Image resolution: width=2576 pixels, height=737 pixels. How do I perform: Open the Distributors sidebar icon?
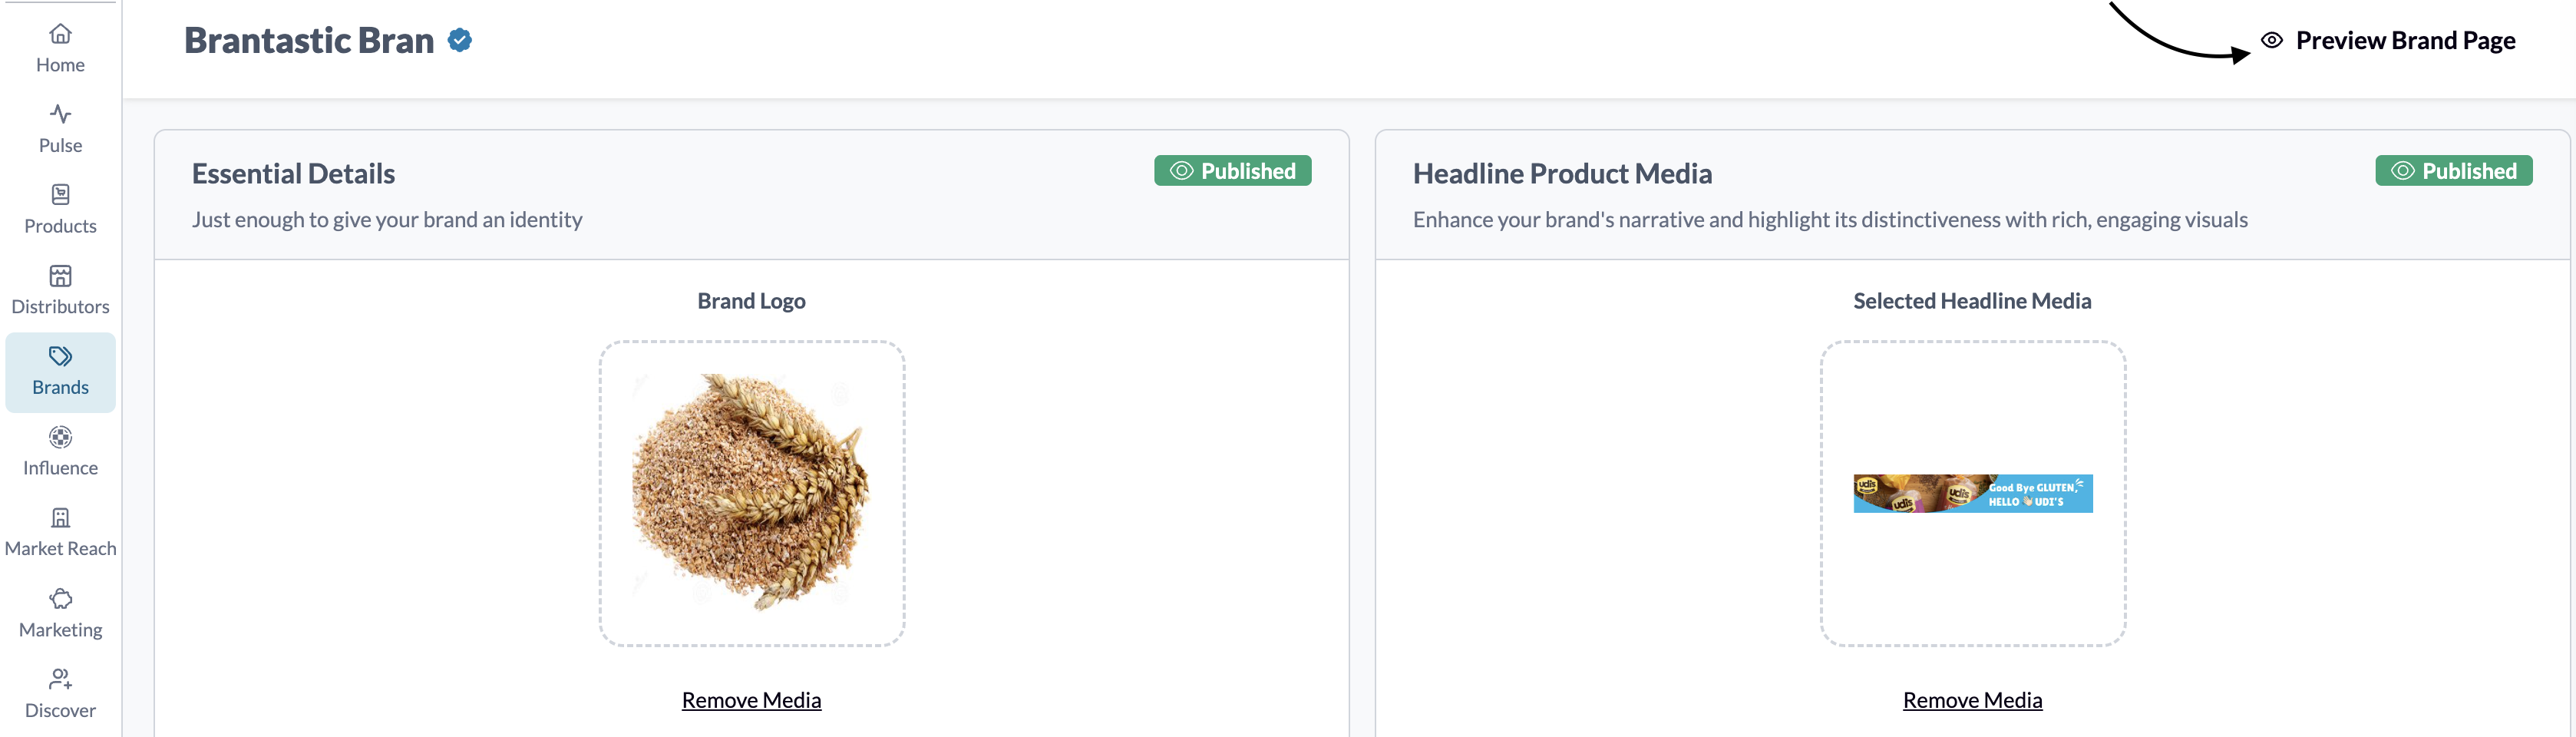pyautogui.click(x=60, y=276)
